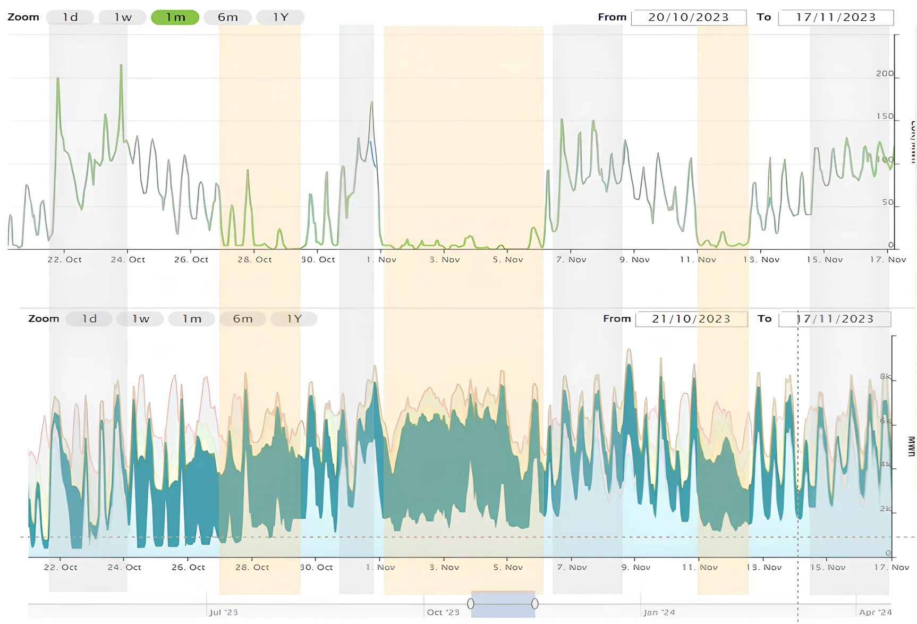Click bottom chart From date field 21/10/2023
The width and height of the screenshot is (917, 624).
click(x=691, y=319)
